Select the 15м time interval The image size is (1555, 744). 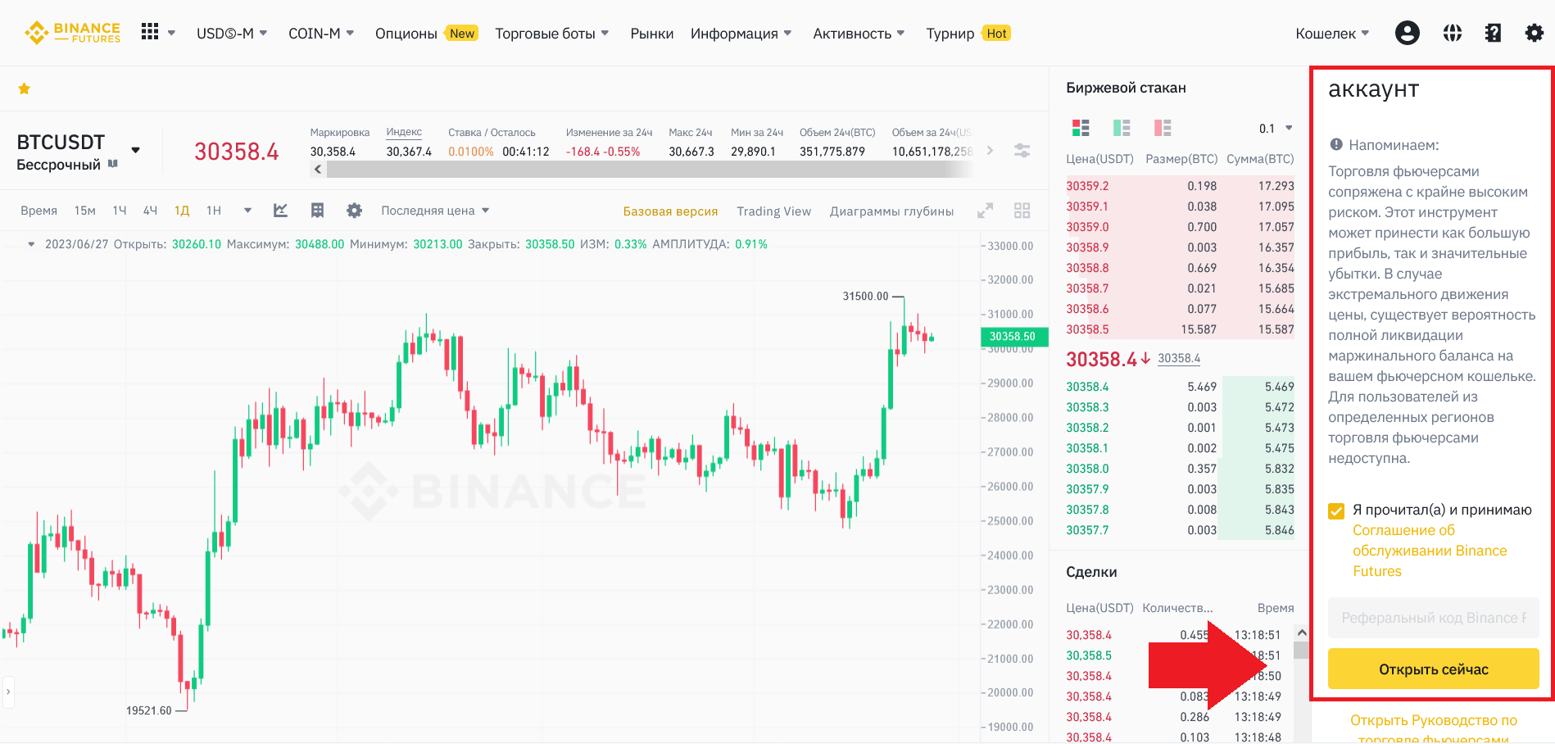pyautogui.click(x=85, y=211)
